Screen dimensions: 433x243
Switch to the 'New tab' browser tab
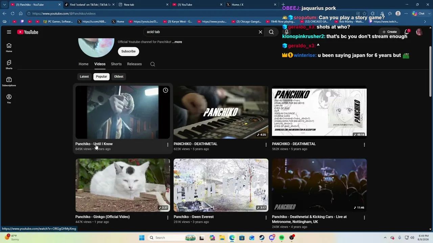pos(143,5)
